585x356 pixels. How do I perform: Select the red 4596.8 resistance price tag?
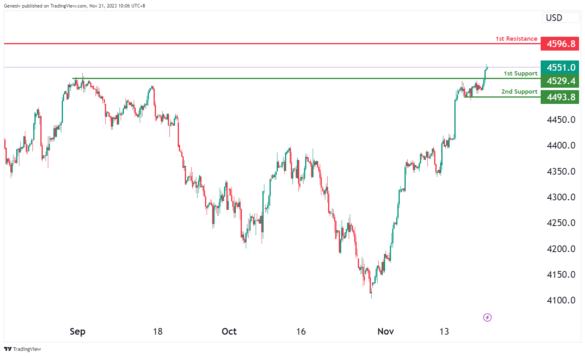tap(560, 43)
